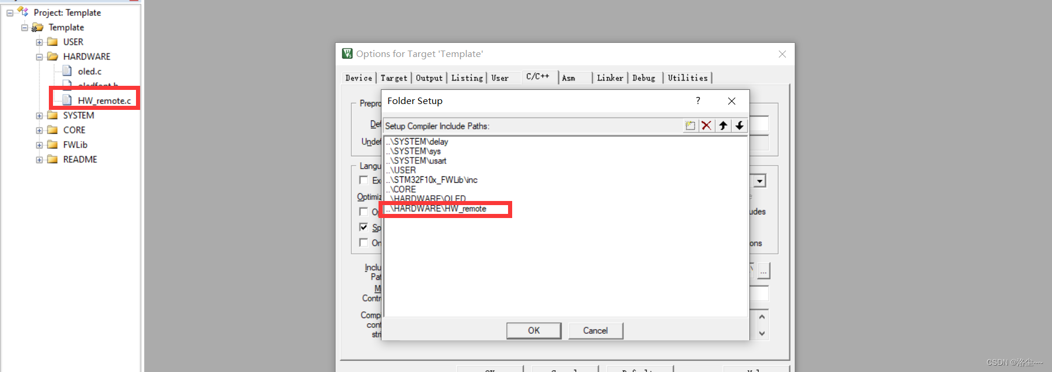Viewport: 1052px width, 372px height.
Task: Select the ..\SYSTEM\usart path
Action: (416, 160)
